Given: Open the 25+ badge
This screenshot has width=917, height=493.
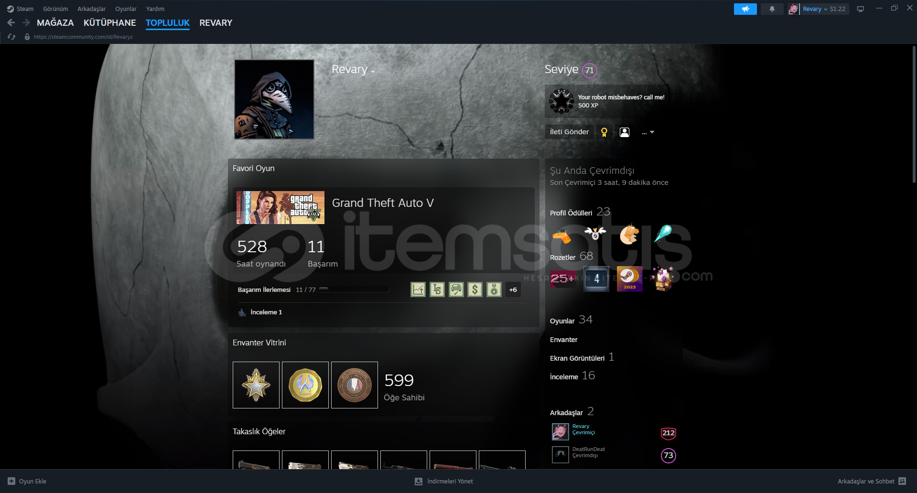Looking at the screenshot, I should (562, 279).
